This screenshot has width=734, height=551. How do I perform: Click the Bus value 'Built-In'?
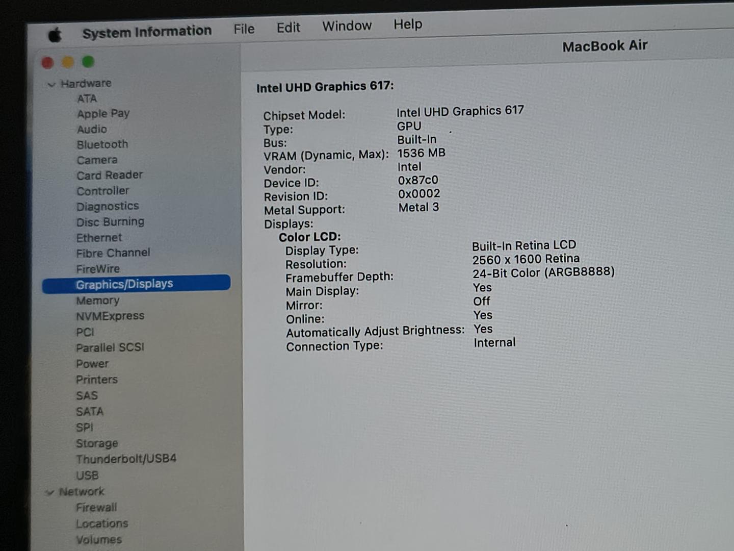tap(417, 140)
